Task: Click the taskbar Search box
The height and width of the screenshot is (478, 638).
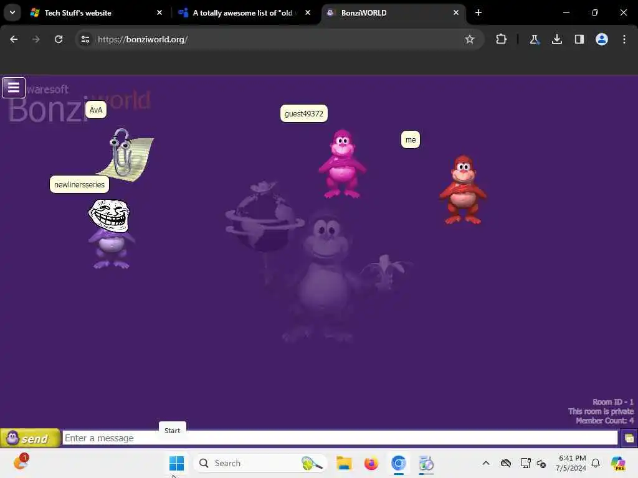Action: coord(260,463)
